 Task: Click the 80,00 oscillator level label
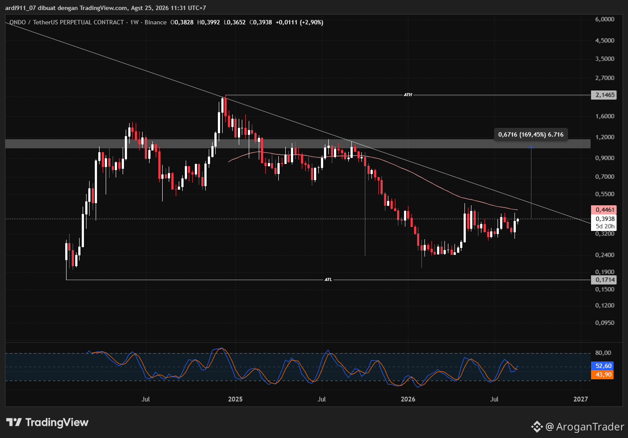(603, 353)
